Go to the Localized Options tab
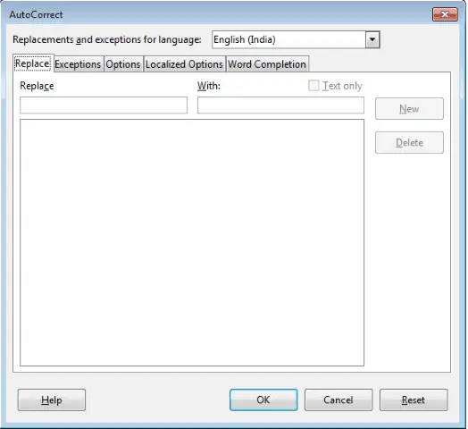Screen dimensions: 468x429 coord(185,64)
